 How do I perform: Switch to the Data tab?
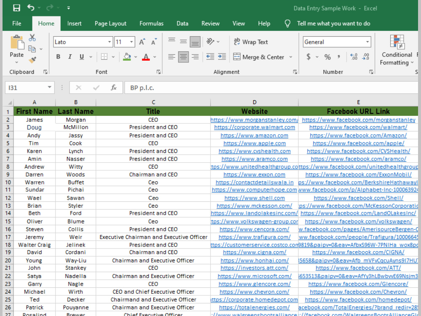182,23
